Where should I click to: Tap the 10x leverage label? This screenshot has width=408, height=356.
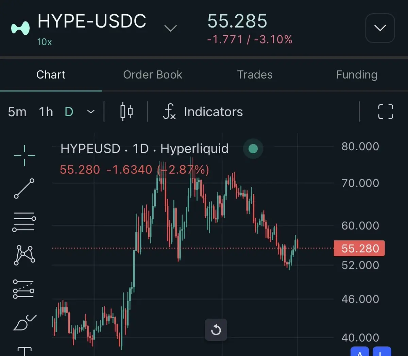point(45,42)
